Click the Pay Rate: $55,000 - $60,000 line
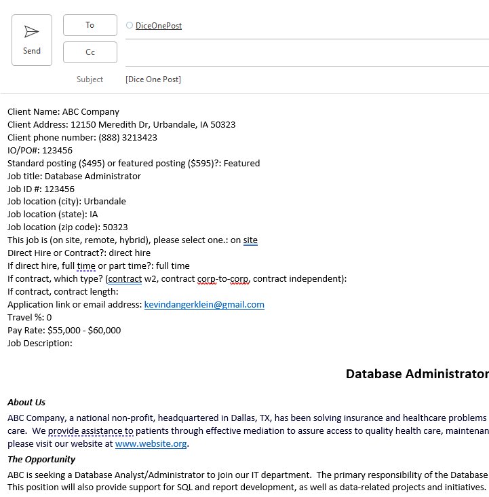The height and width of the screenshot is (497, 489). 64,330
